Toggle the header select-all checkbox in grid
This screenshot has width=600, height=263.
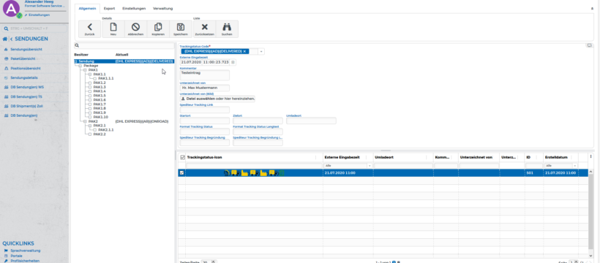[182, 157]
